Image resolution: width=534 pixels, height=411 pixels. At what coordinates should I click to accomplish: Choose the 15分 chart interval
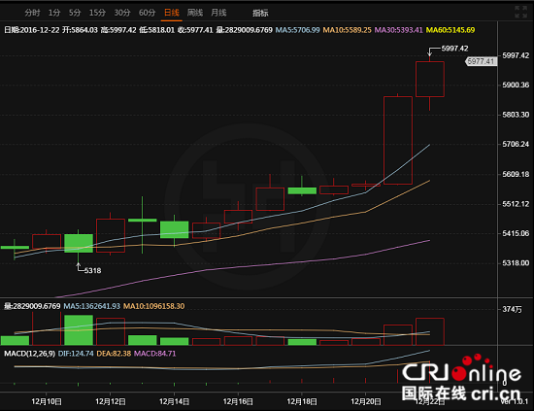click(x=97, y=13)
